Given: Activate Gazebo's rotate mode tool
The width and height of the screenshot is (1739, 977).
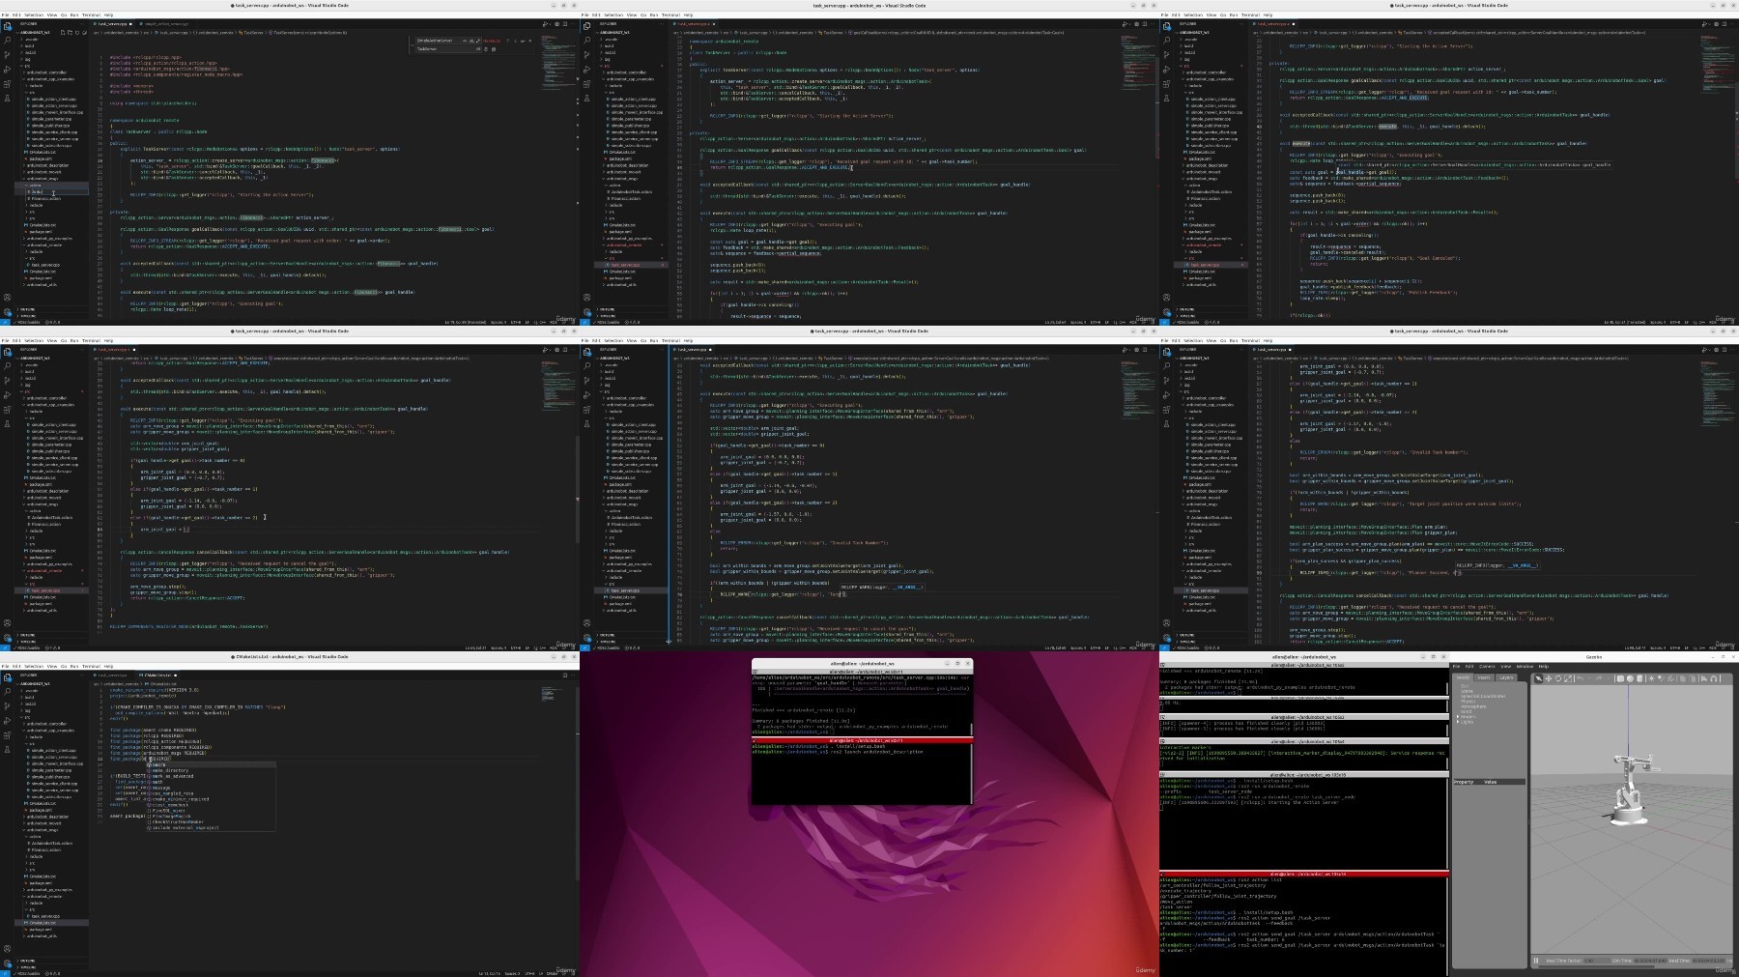Looking at the screenshot, I should click(1558, 678).
